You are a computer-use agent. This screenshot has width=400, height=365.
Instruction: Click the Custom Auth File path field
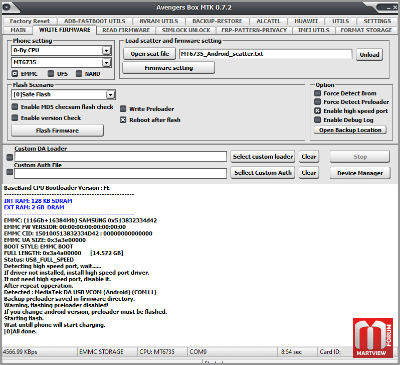(x=120, y=173)
